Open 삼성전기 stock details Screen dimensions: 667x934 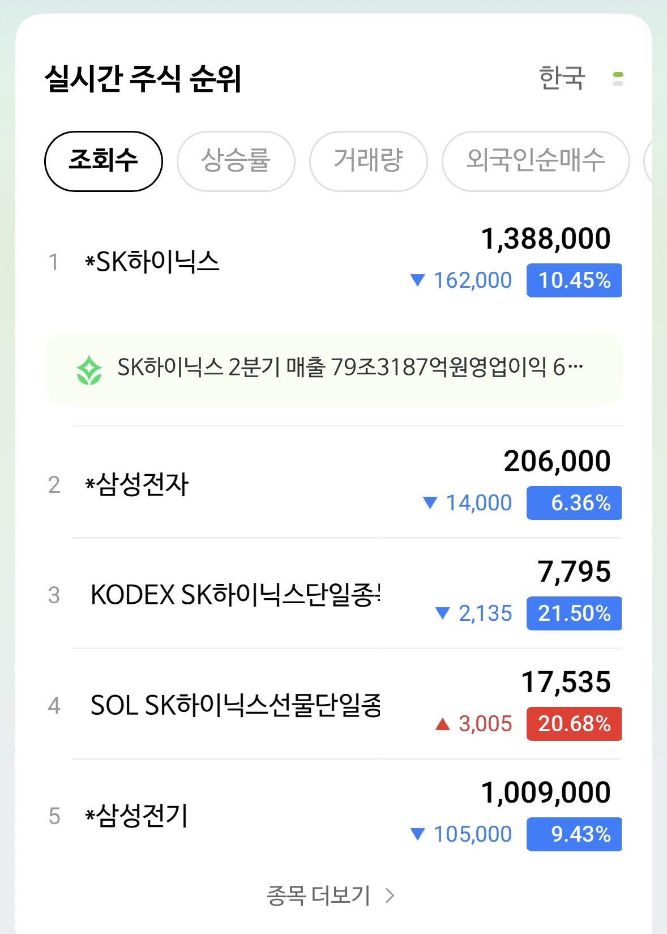(334, 814)
